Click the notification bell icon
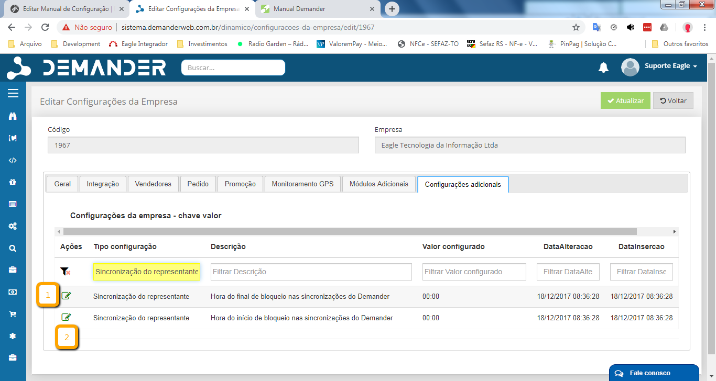The height and width of the screenshot is (381, 716). [603, 67]
